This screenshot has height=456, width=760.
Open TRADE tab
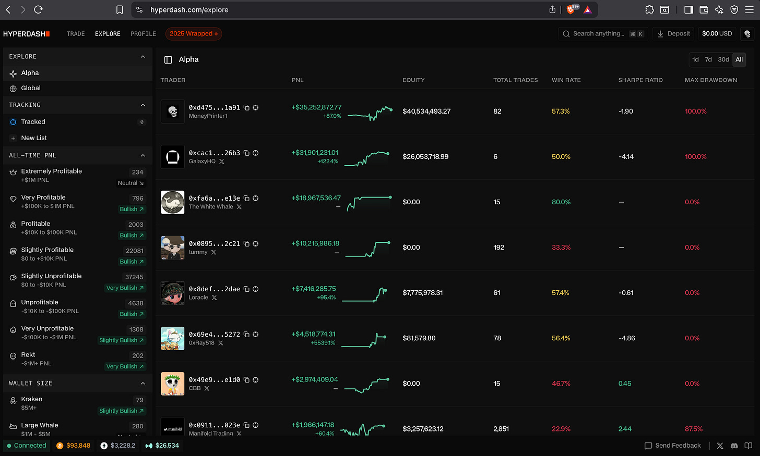point(76,34)
